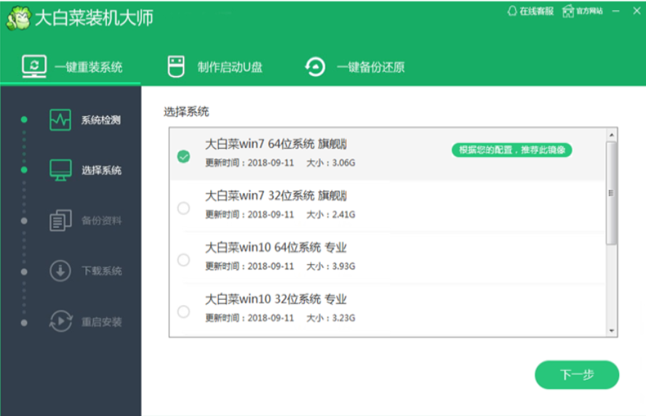646x416 pixels.
Task: Select the 选择系统 monitor step icon
Action: click(60, 170)
